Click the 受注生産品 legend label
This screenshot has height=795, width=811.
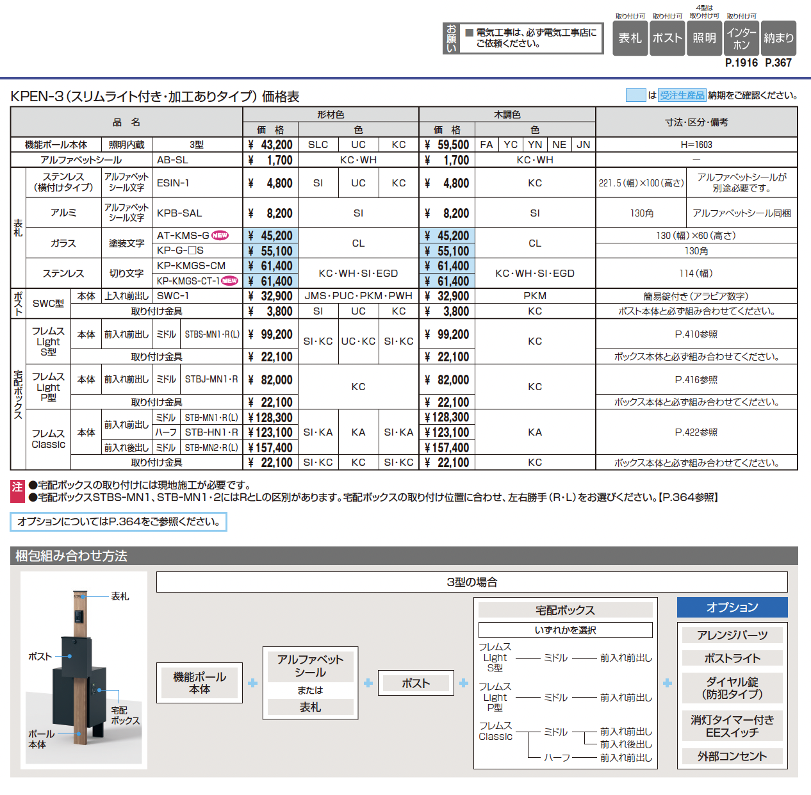[x=682, y=95]
